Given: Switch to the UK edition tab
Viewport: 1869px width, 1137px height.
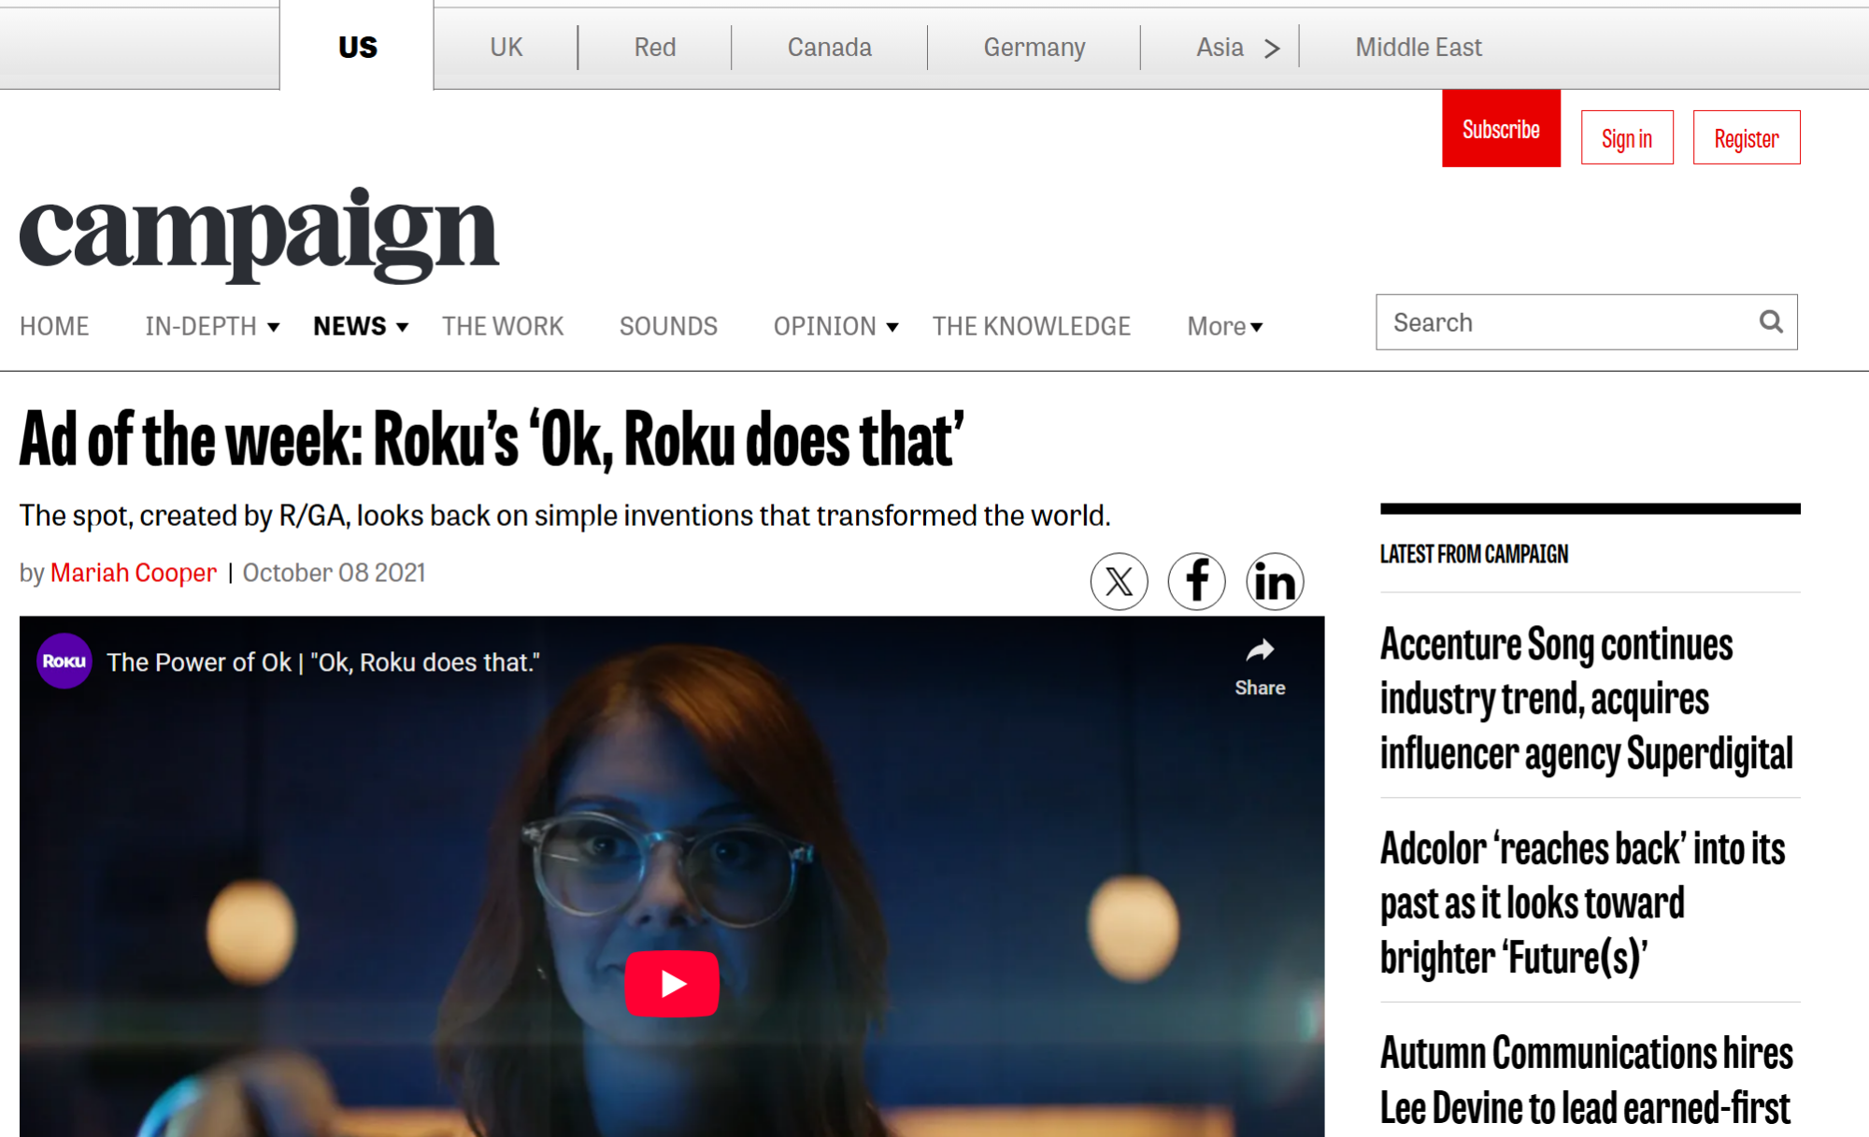Looking at the screenshot, I should coord(506,47).
